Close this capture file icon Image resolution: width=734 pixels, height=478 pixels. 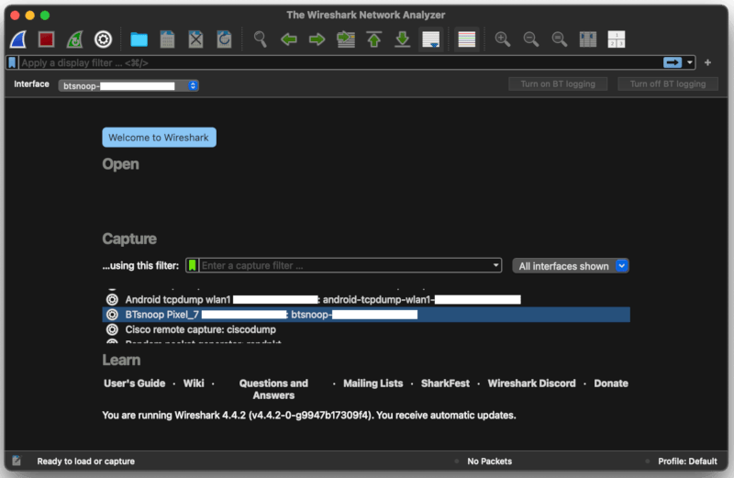(195, 39)
